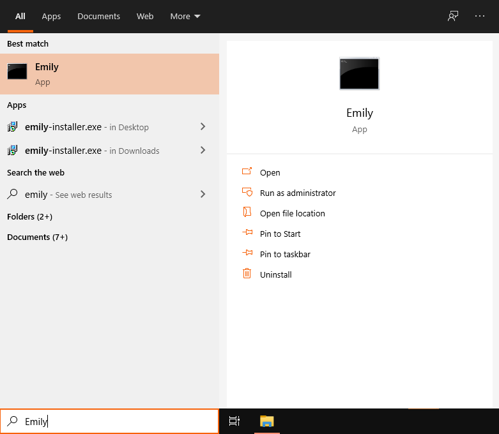The image size is (499, 434).
Task: Click the Emily console icon in best match
Action: tap(17, 71)
